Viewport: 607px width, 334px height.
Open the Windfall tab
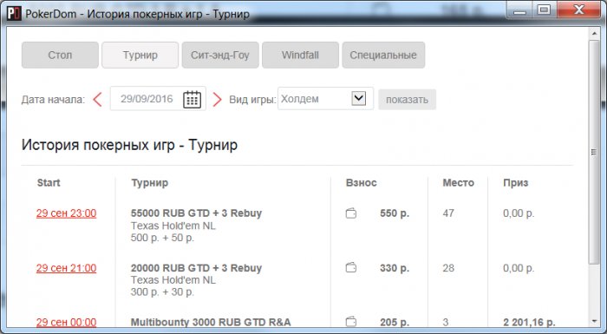(300, 55)
